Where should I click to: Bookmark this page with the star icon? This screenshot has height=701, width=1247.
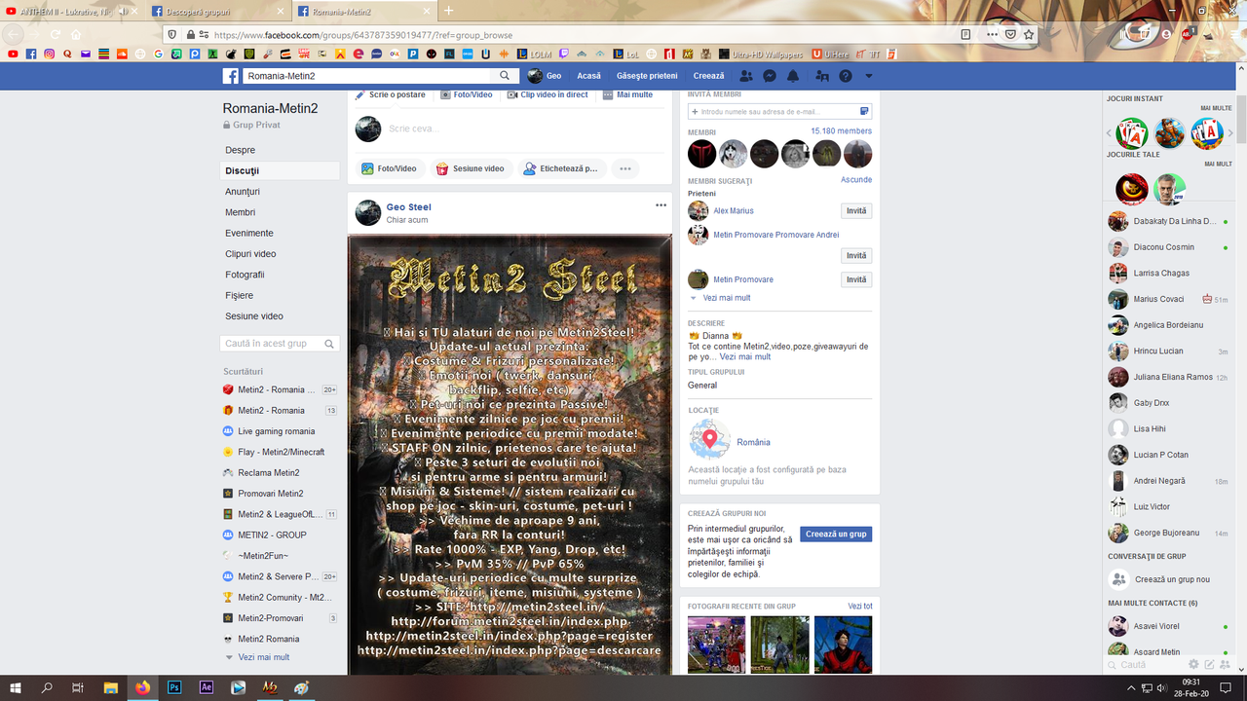(1029, 34)
